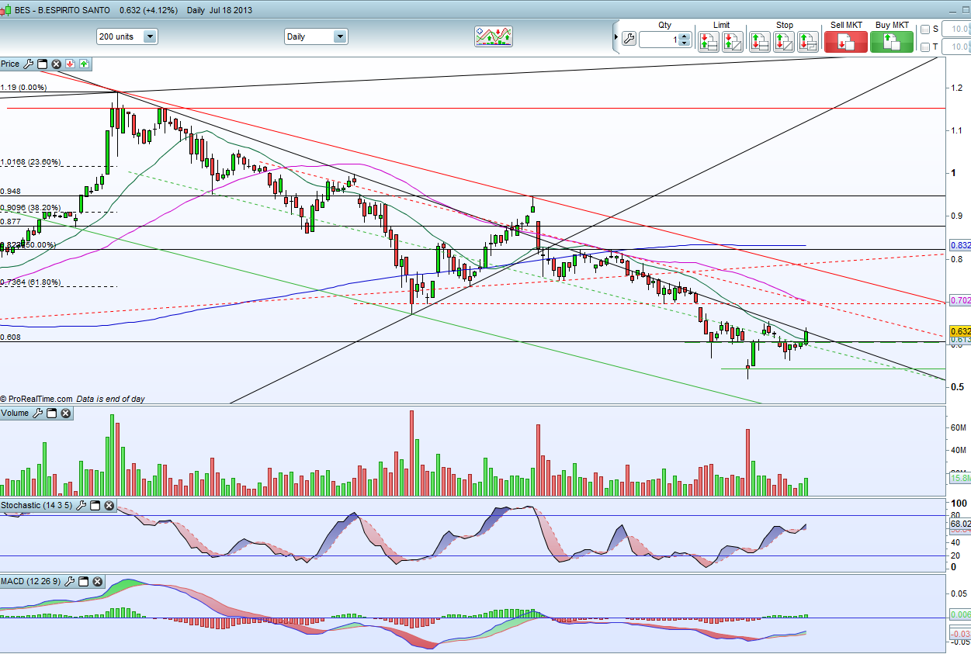Viewport: 971px width, 654px height.
Task: Click the second Stop order icon
Action: coord(784,41)
